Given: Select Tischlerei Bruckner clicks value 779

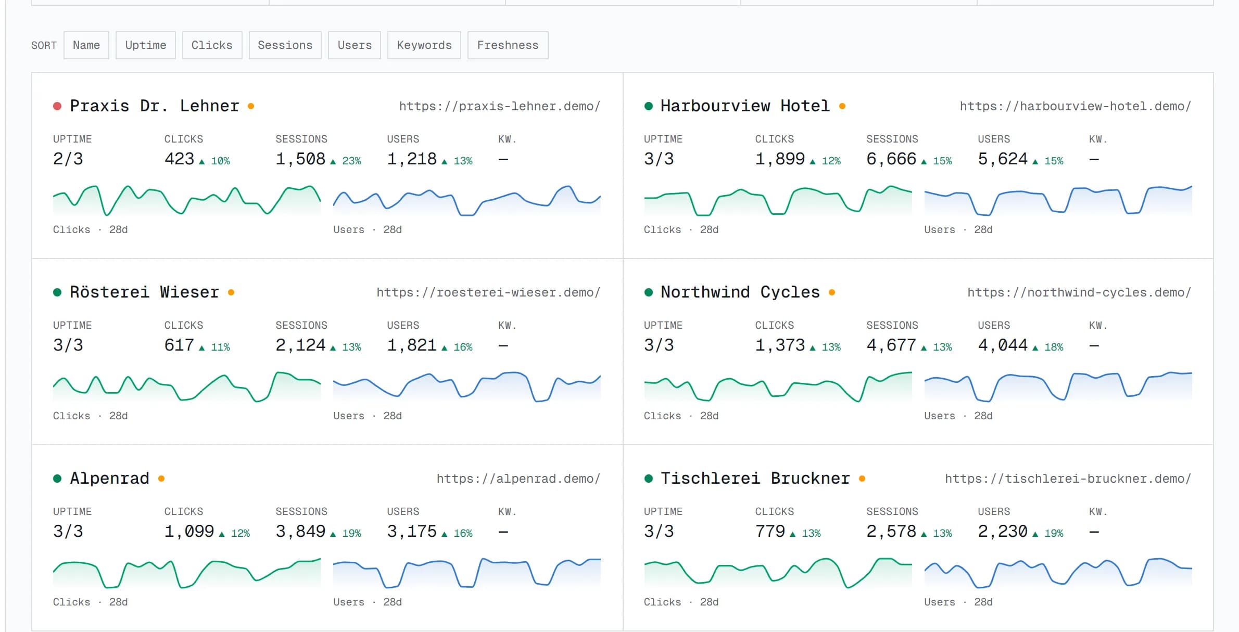Looking at the screenshot, I should 770,532.
